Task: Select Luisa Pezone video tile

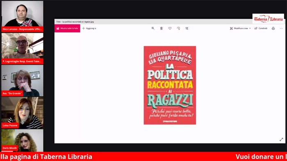Action: (x=22, y=113)
